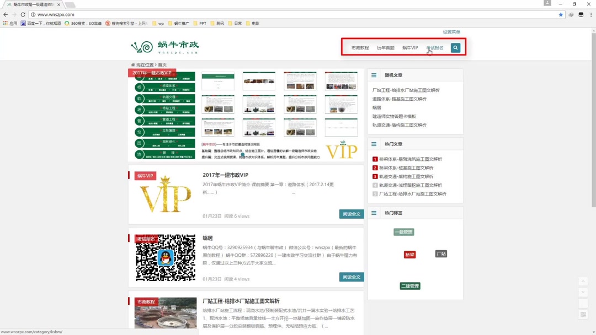This screenshot has height=335, width=596.
Task: Click the home breadcrumb icon before 现在位置
Action: [133, 64]
